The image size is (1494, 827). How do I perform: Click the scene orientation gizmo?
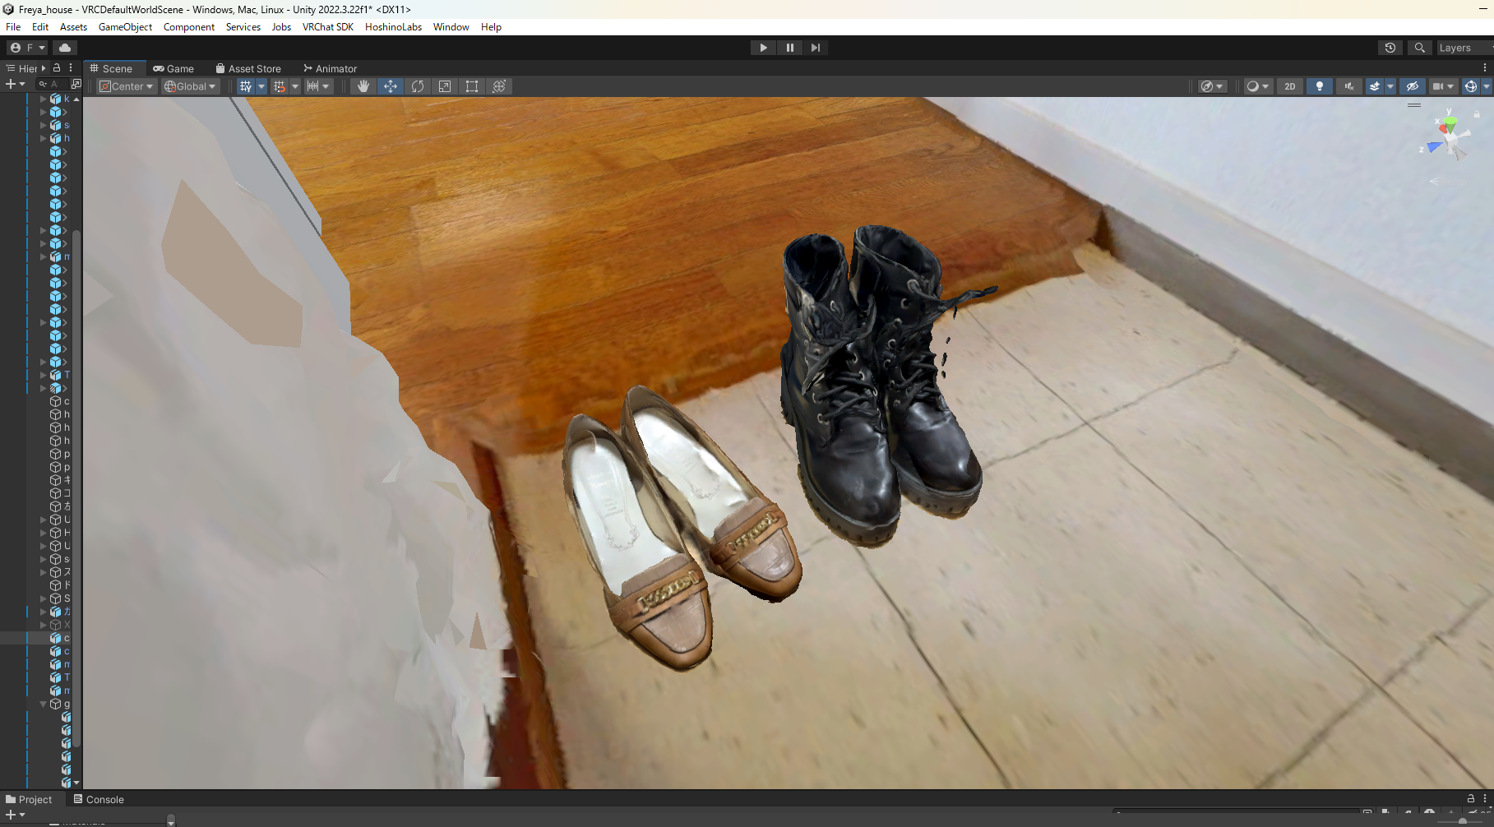tap(1450, 137)
